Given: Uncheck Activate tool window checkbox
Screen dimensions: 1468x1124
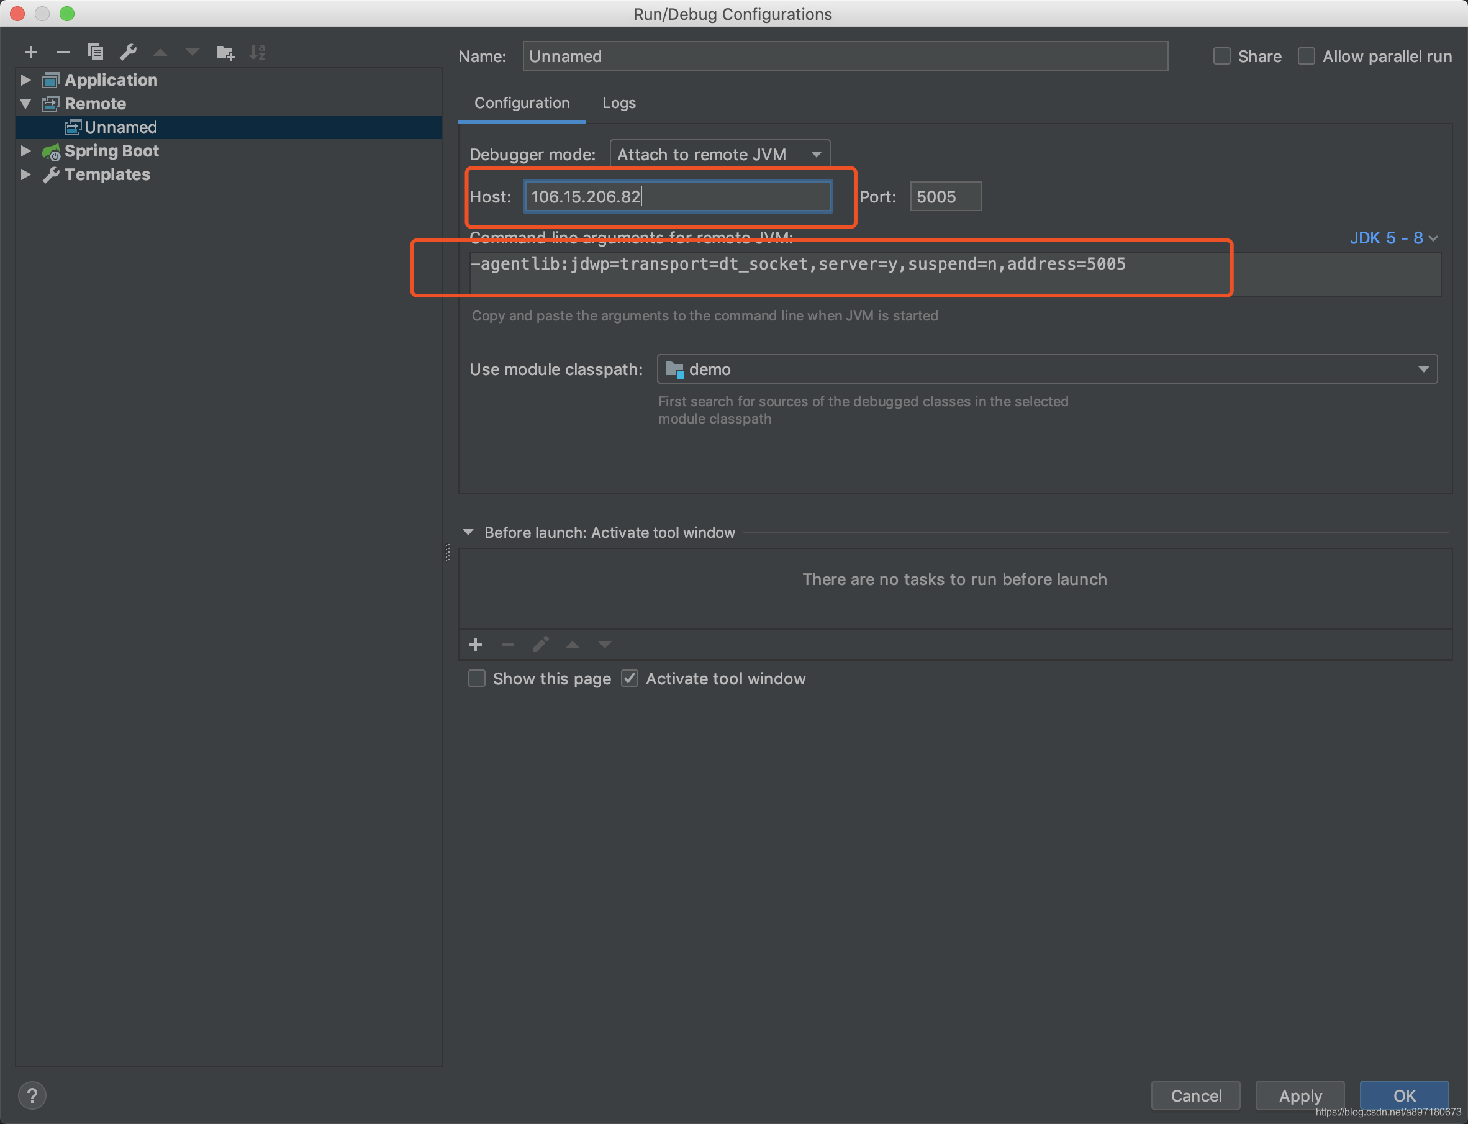Looking at the screenshot, I should tap(630, 678).
